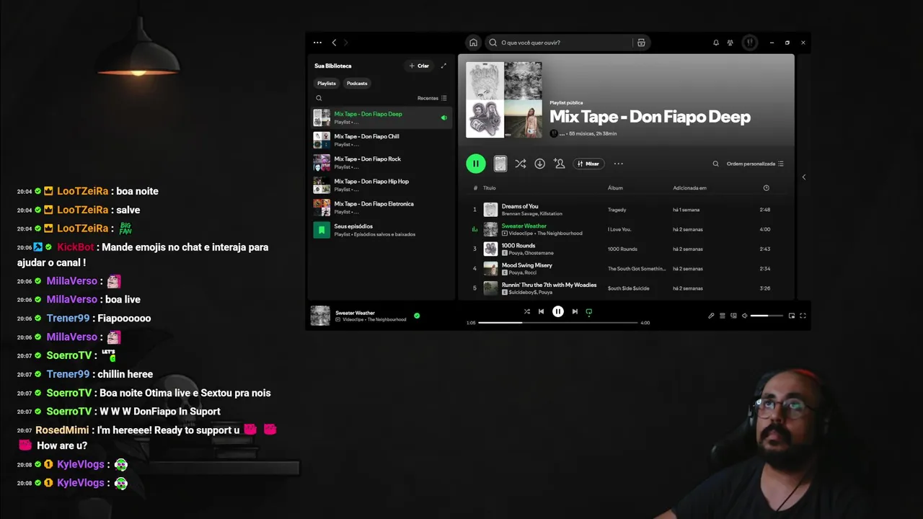The height and width of the screenshot is (519, 923).
Task: Open the Spotify Home page
Action: coord(473,43)
